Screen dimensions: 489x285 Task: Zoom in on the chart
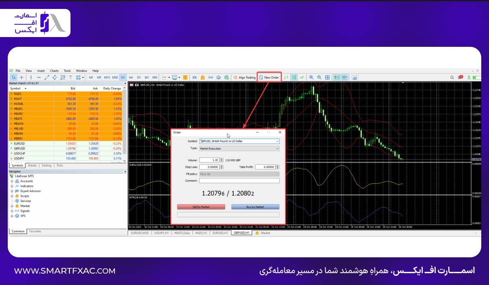[x=311, y=77]
